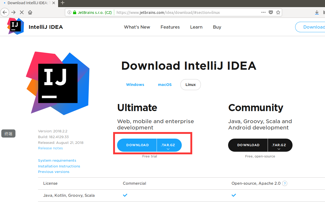Click the Build: 182.4129.33 text
This screenshot has height=202, width=325.
[53, 137]
